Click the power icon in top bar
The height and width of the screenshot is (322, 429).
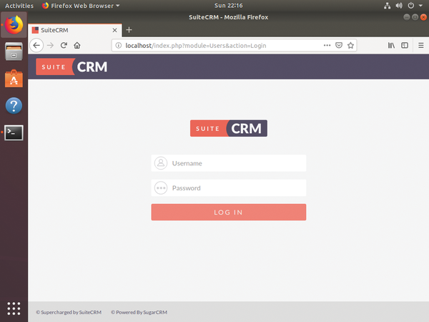[x=410, y=6]
